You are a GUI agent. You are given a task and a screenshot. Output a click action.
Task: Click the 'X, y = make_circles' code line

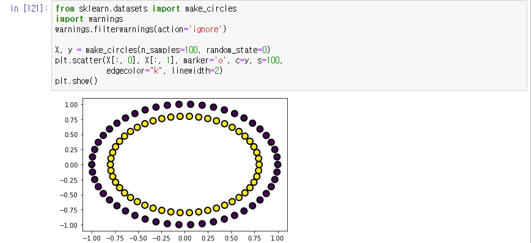(x=163, y=51)
